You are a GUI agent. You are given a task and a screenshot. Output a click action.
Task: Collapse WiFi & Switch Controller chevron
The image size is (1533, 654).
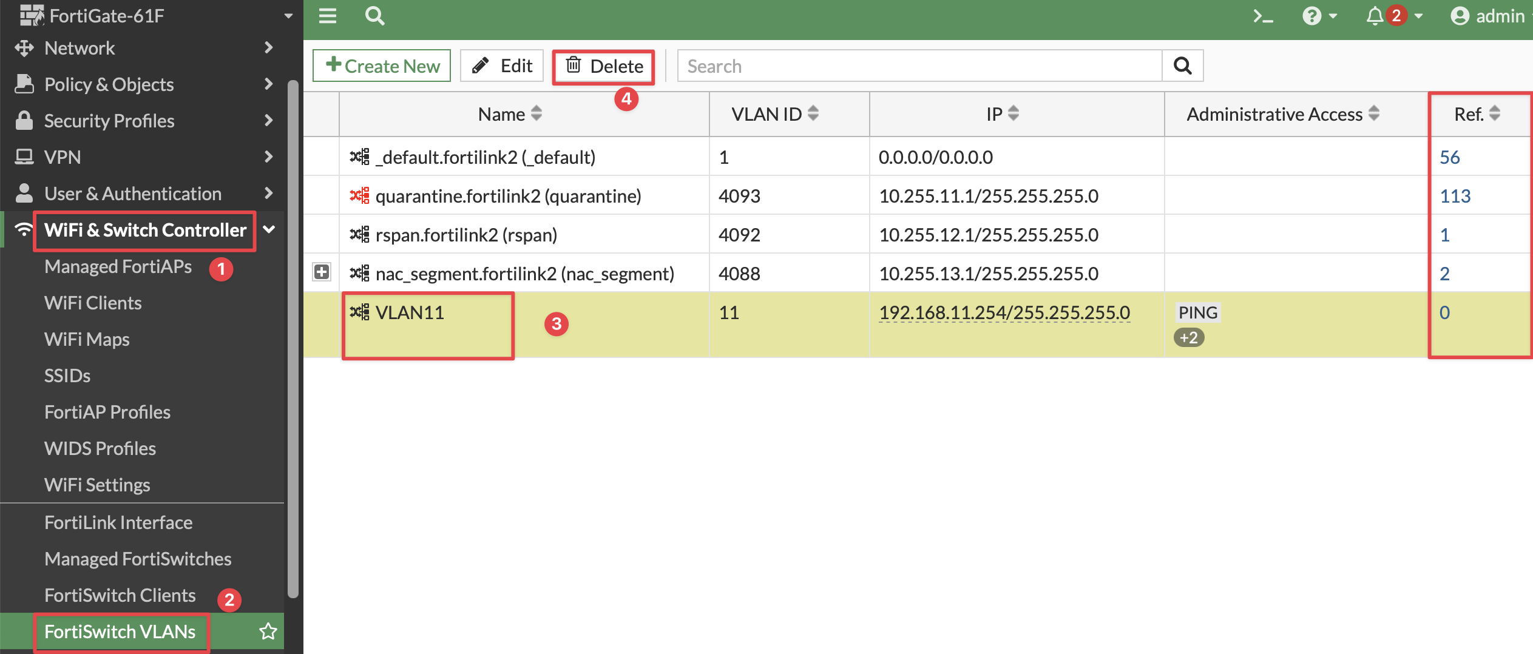tap(269, 229)
